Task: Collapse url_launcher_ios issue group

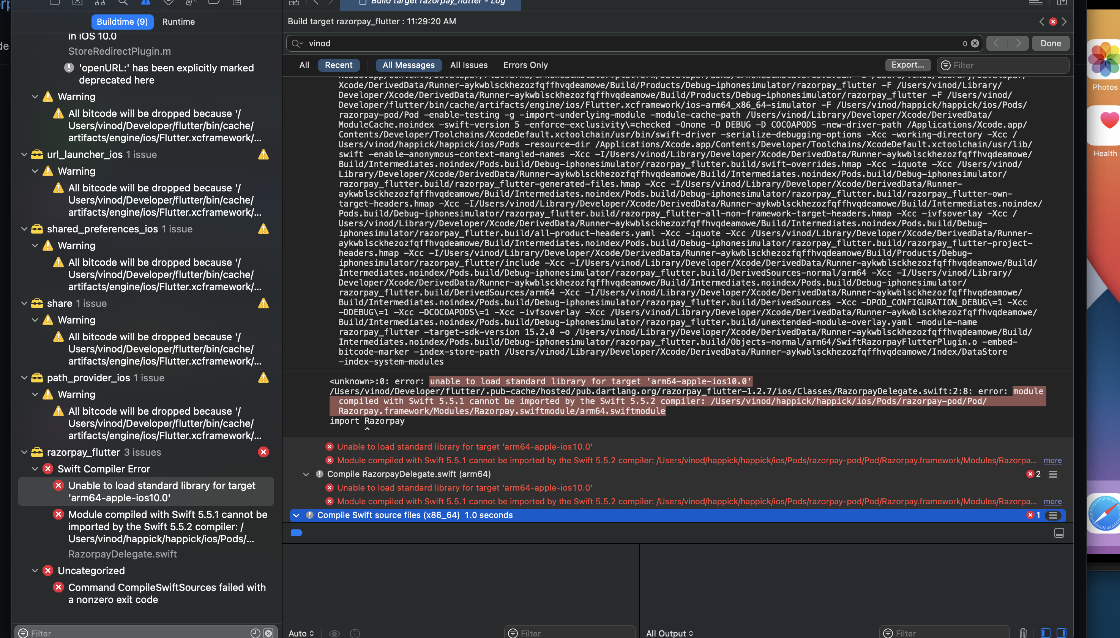Action: tap(25, 155)
